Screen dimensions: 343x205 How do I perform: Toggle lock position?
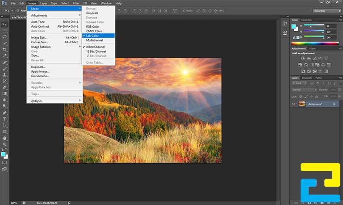pos(311,96)
